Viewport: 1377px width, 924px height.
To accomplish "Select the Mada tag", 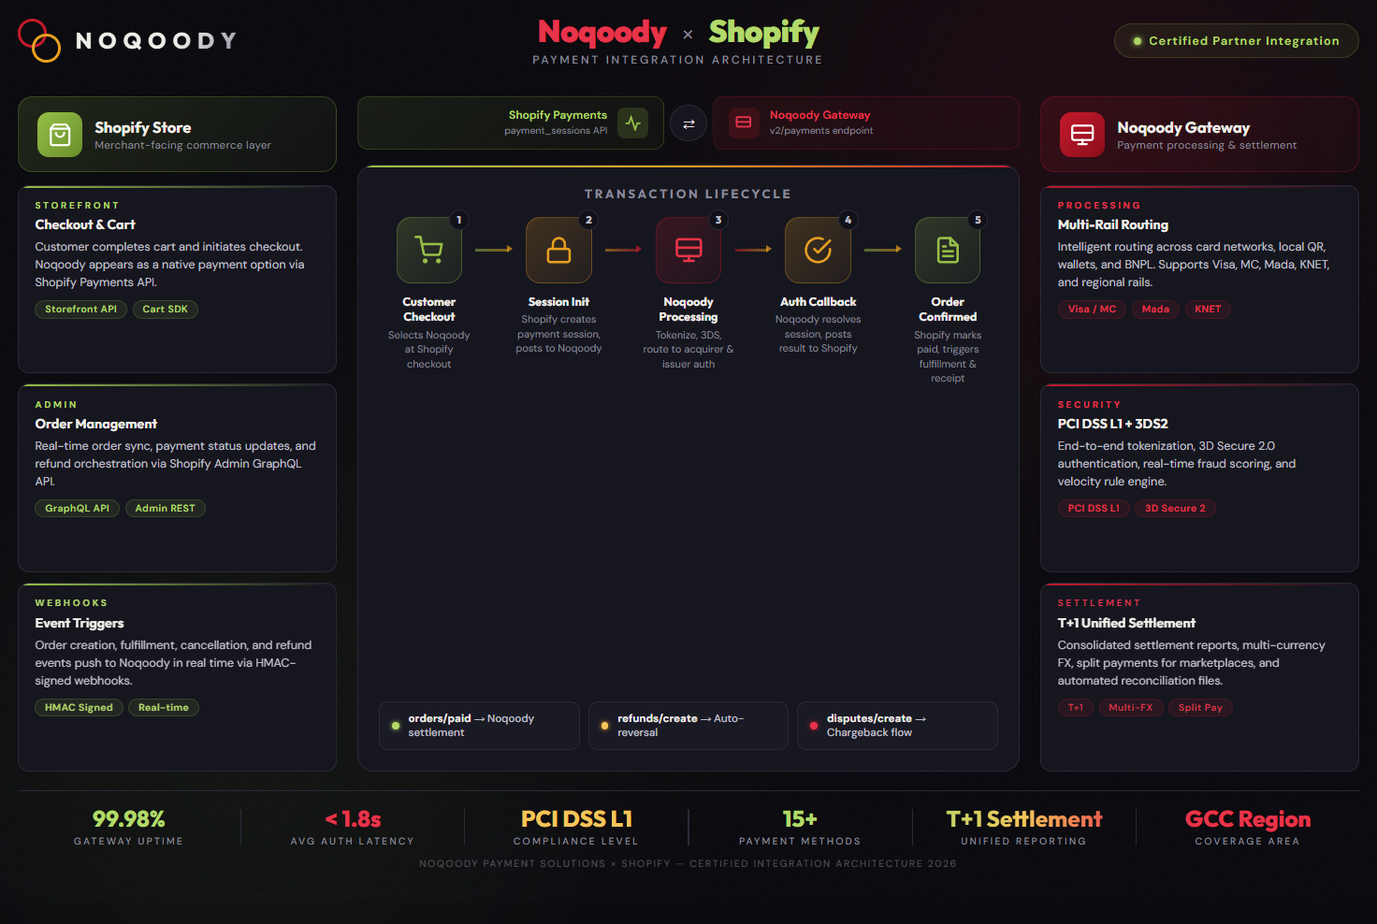I will pos(1155,310).
